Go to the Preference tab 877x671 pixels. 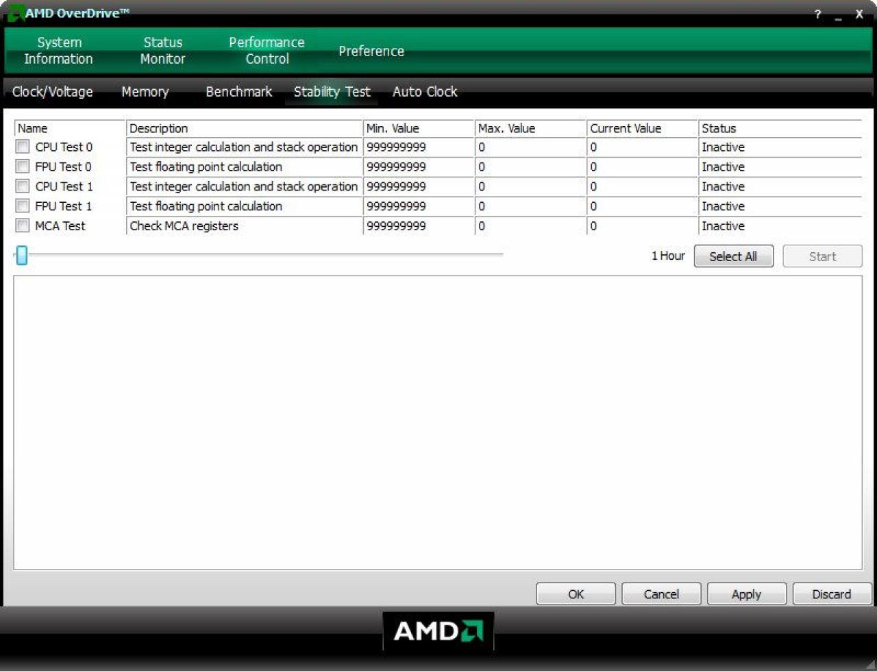pos(371,51)
